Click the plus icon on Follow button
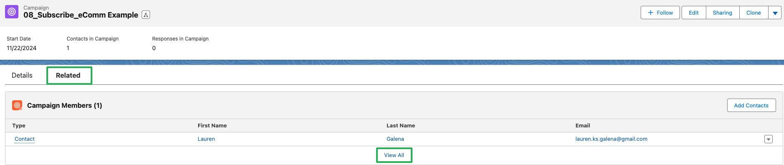784x165 pixels. click(651, 13)
